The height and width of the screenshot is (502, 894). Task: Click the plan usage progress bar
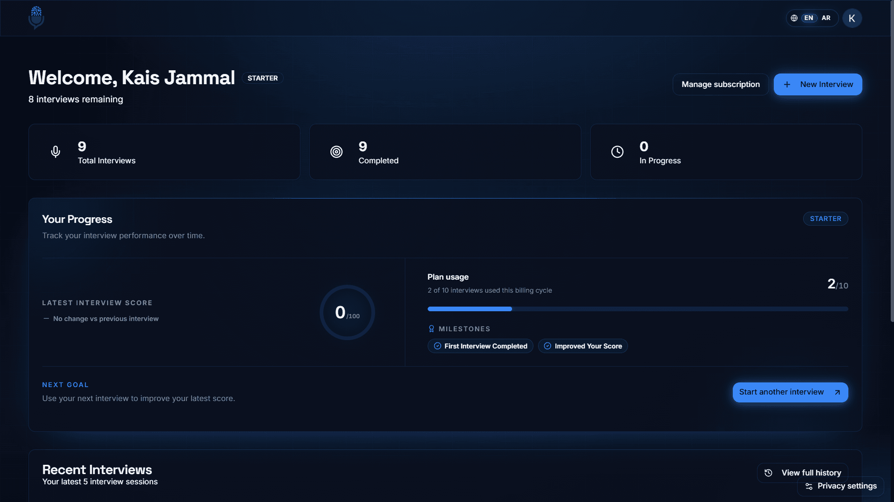point(638,309)
